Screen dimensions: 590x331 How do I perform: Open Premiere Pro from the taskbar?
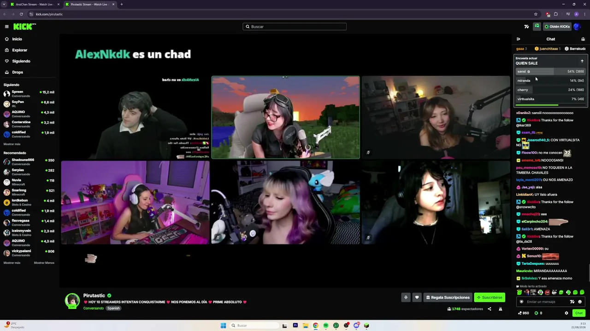pyautogui.click(x=295, y=325)
